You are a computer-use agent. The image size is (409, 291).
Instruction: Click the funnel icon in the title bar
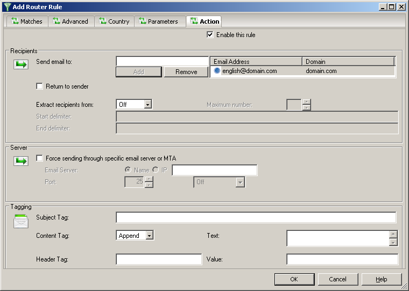pyautogui.click(x=6, y=6)
